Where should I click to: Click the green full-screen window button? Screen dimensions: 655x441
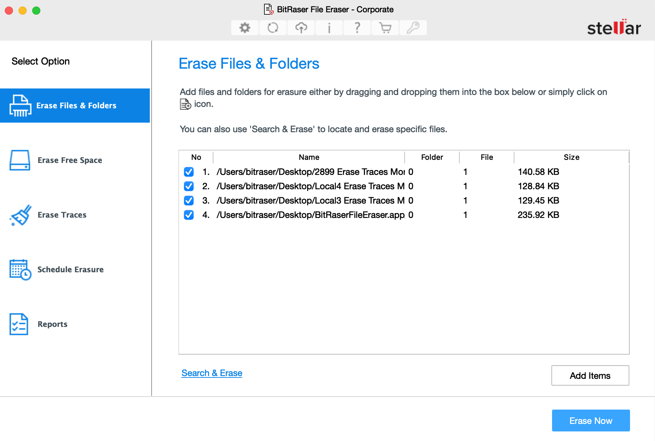pos(36,11)
